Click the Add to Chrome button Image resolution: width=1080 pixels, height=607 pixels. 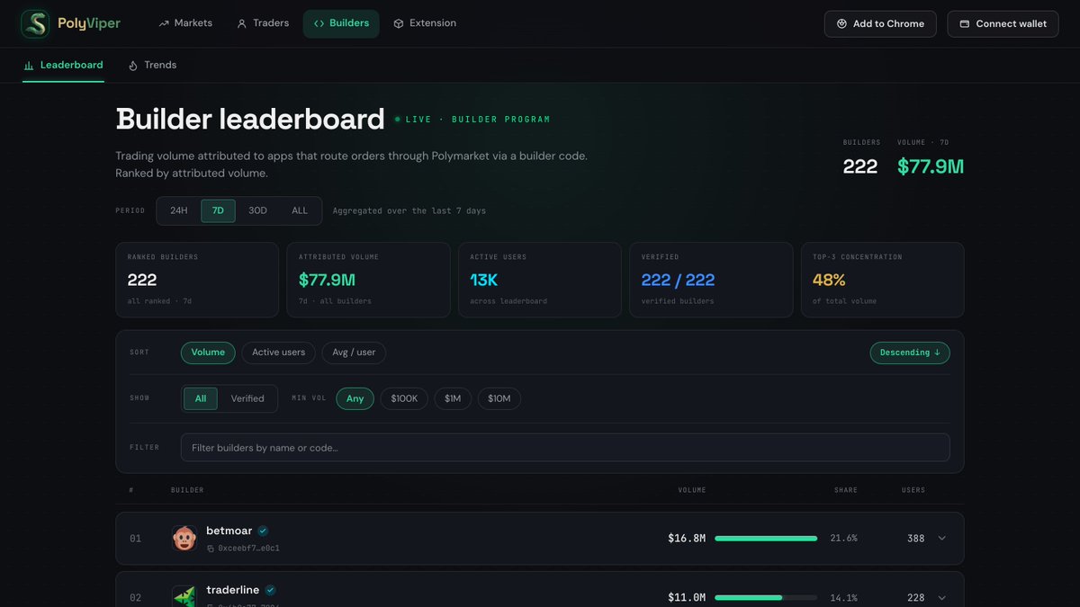pyautogui.click(x=880, y=23)
